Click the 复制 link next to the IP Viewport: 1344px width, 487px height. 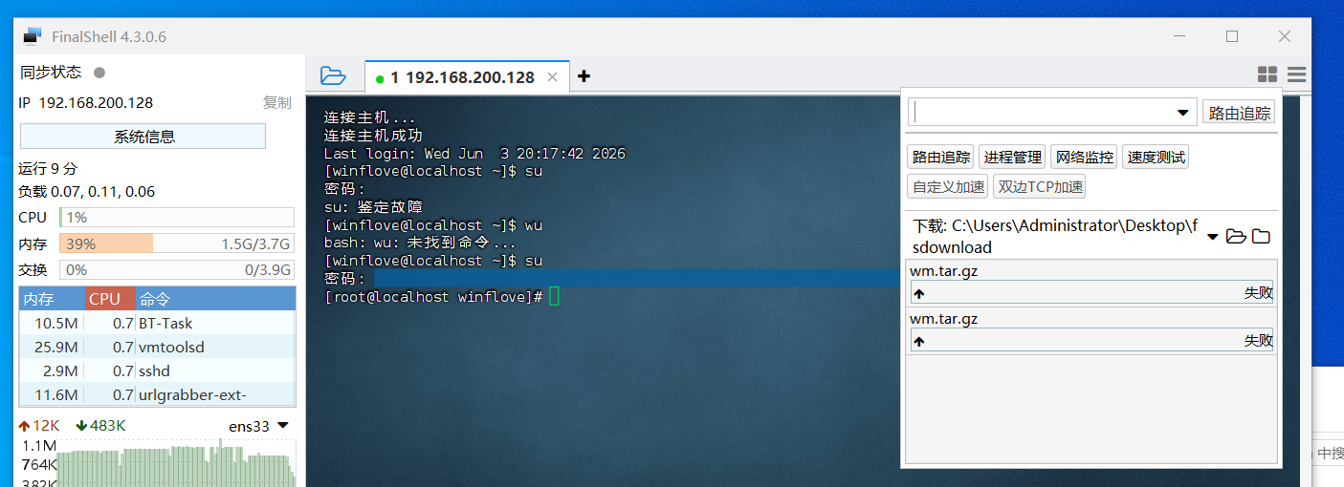[x=277, y=103]
